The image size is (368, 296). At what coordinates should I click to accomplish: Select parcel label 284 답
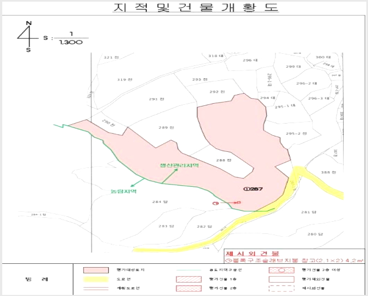pyautogui.click(x=160, y=202)
